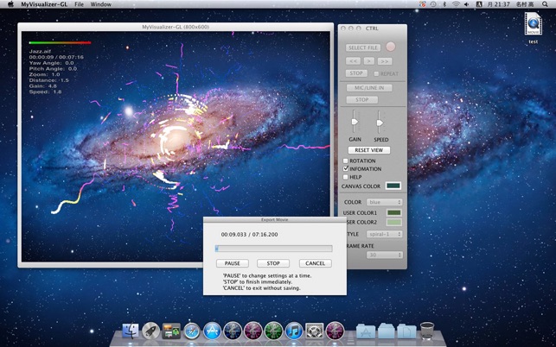Open the COLOR dropdown showing blue

[x=385, y=202]
